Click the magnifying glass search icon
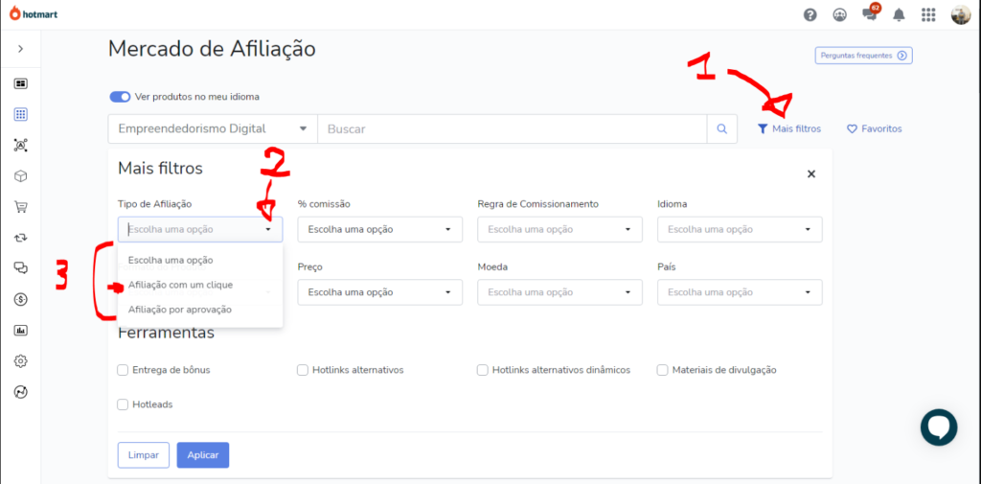Viewport: 981px width, 484px height. point(722,129)
